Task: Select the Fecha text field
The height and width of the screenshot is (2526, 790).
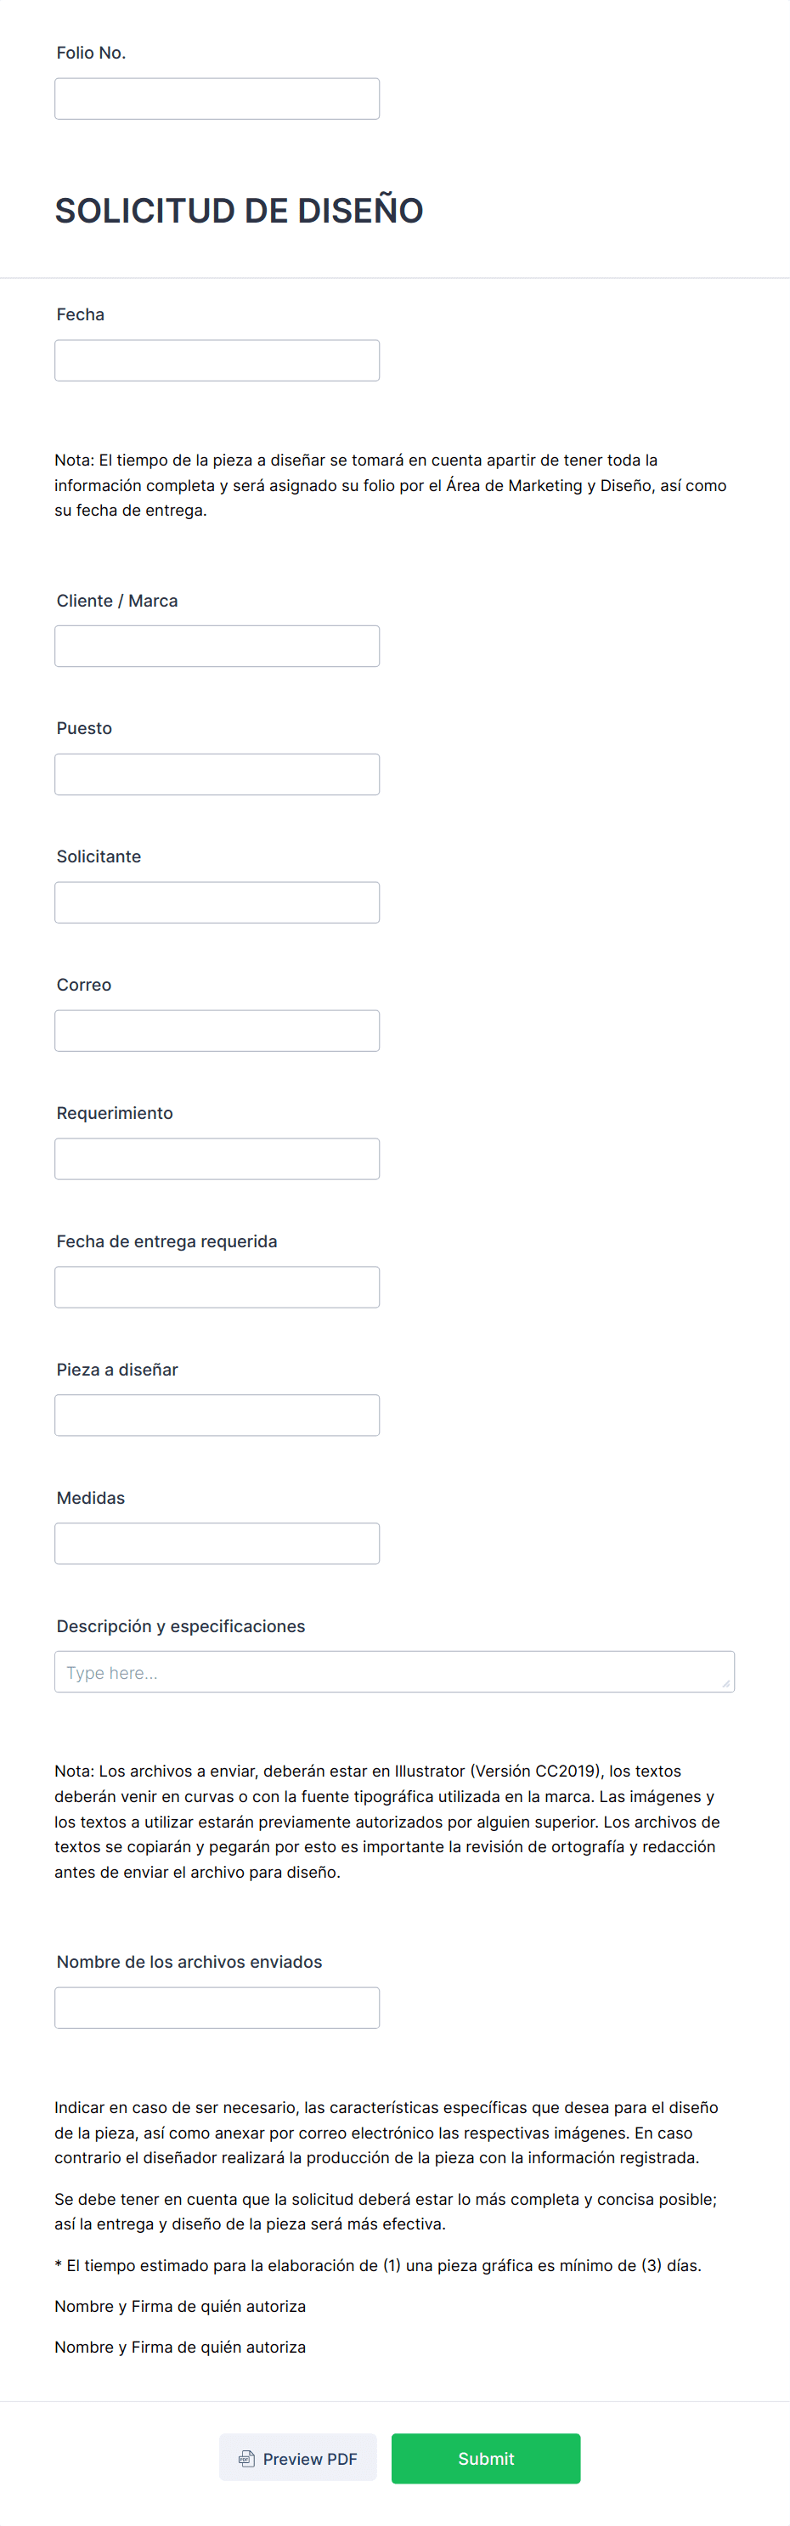Action: tap(217, 360)
